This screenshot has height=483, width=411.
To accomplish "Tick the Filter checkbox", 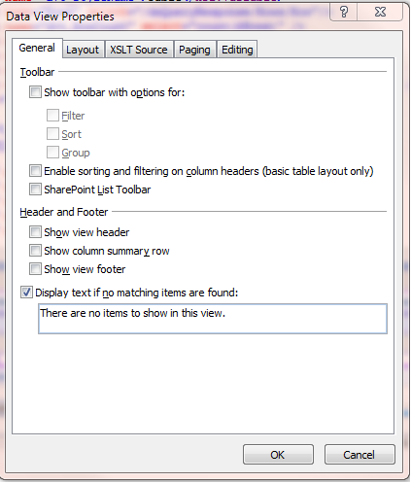I will point(52,116).
